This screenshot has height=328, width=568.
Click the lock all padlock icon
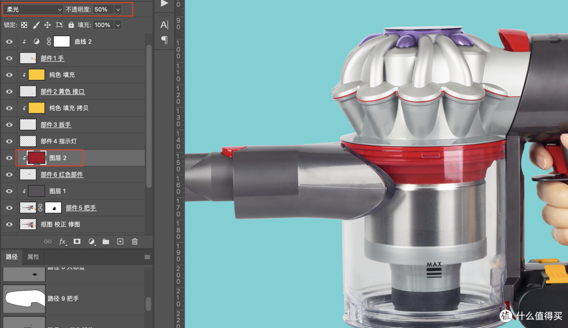click(71, 25)
